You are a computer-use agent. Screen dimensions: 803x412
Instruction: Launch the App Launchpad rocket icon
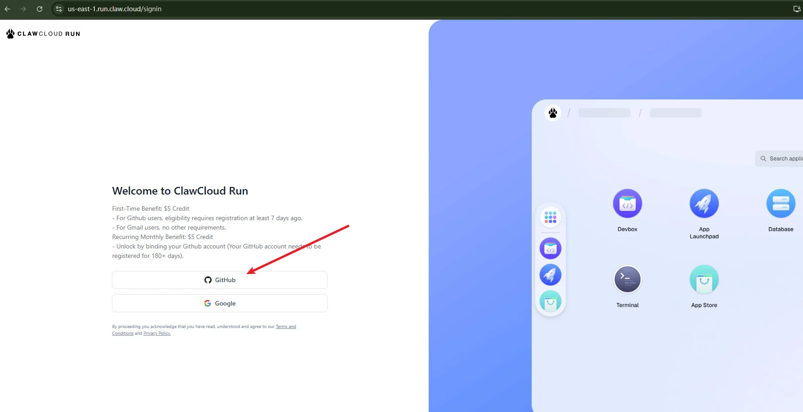click(x=704, y=204)
